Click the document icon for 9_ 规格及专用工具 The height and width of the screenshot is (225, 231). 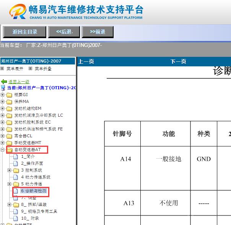pos(16,212)
